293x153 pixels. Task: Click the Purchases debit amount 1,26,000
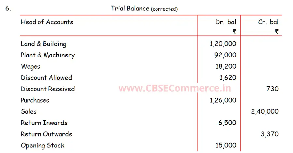click(223, 100)
